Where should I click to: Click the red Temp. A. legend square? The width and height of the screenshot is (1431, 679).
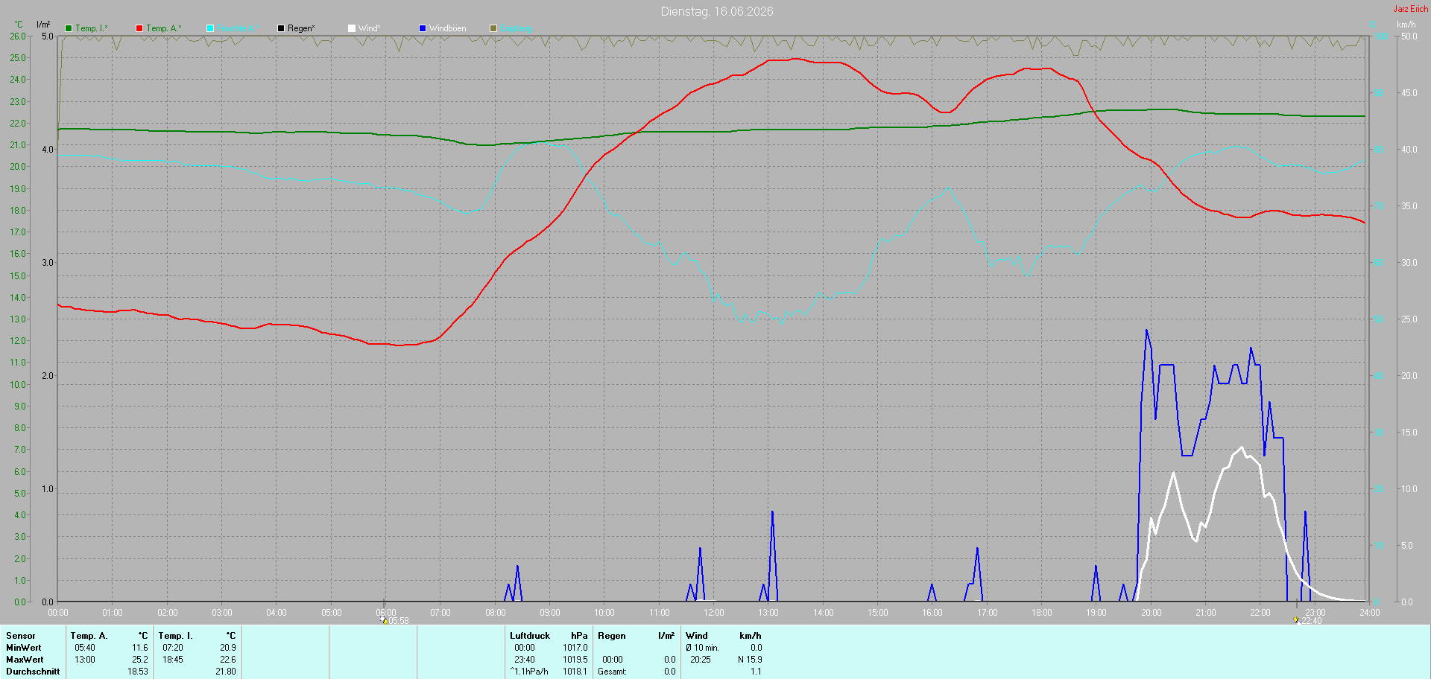[139, 28]
